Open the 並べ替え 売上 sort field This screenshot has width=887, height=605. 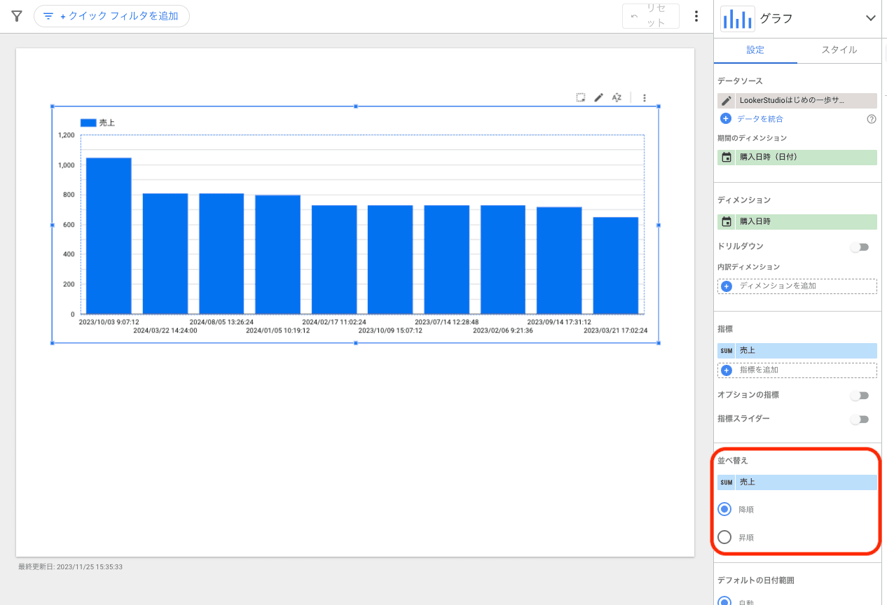coord(797,482)
